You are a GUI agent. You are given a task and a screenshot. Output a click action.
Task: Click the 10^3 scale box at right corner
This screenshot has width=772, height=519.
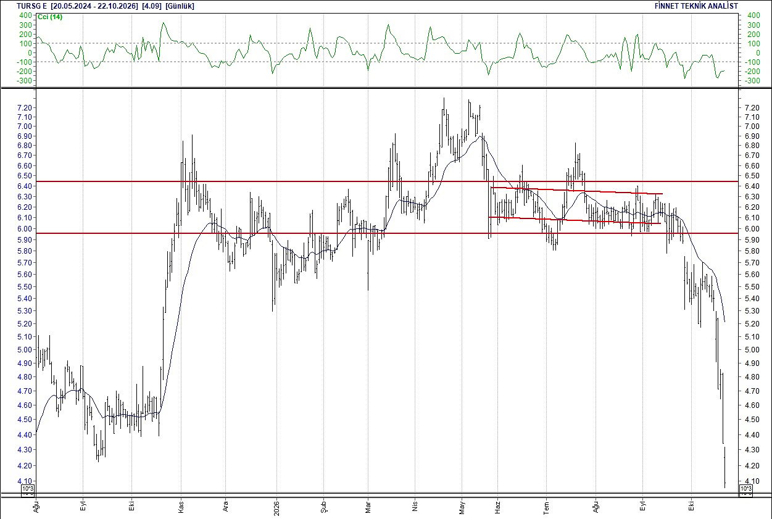tap(745, 490)
